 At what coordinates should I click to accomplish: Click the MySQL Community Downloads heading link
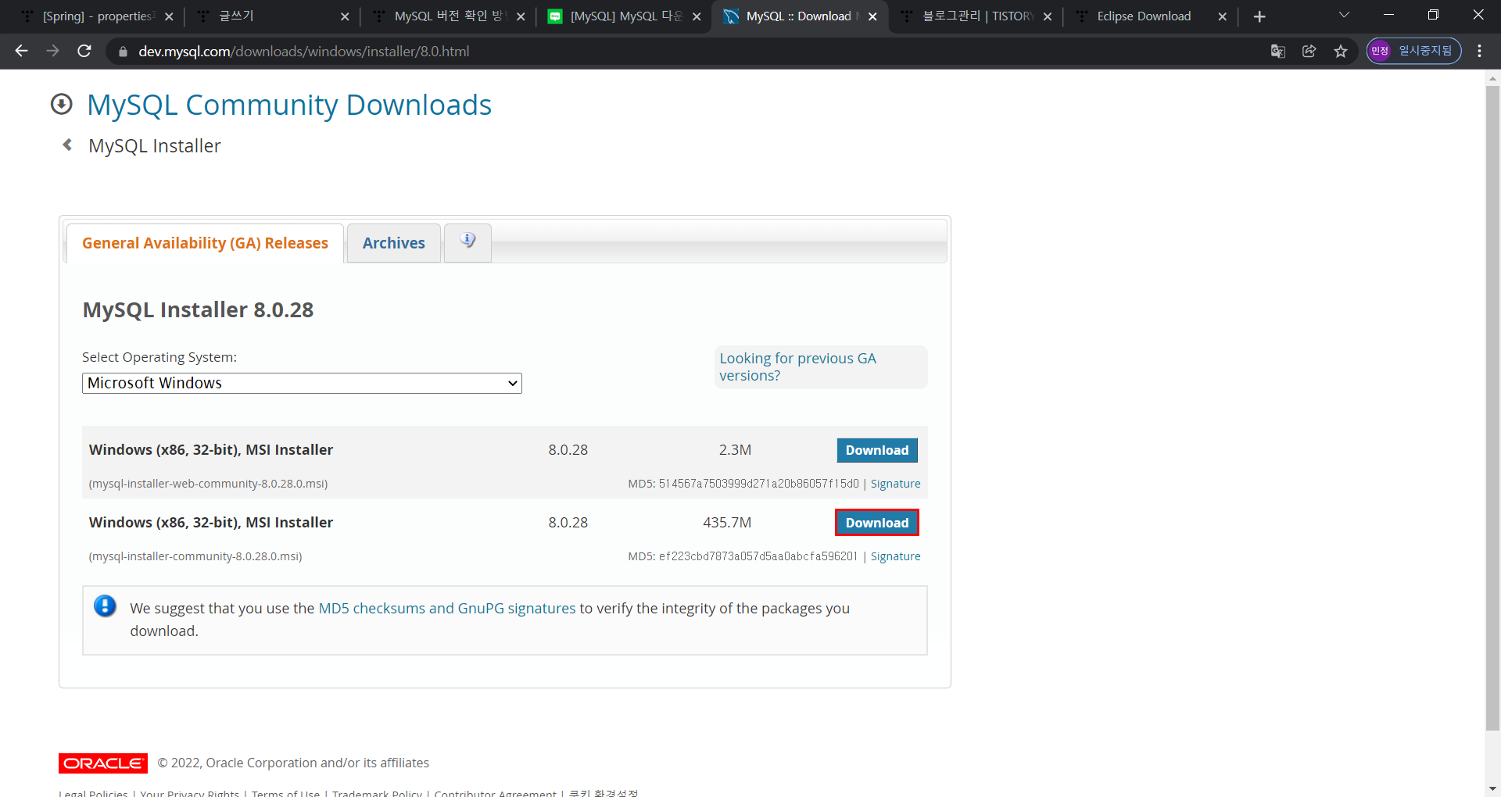[289, 105]
